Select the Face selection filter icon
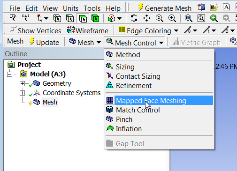This screenshot has height=171, width=237. click(83, 19)
